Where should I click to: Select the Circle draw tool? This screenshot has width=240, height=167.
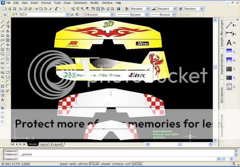[2, 50]
